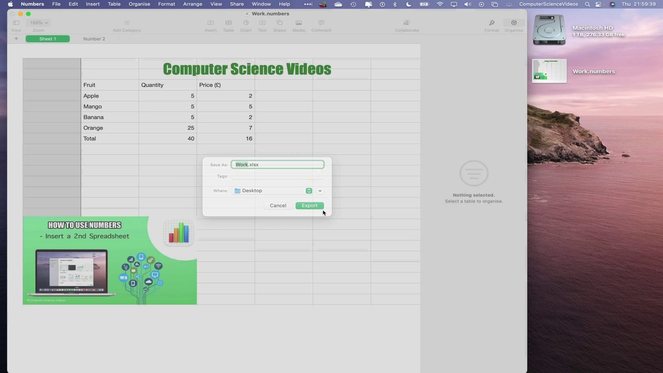Image resolution: width=663 pixels, height=373 pixels.
Task: Open the Wi-Fi status menu
Action: [440, 4]
